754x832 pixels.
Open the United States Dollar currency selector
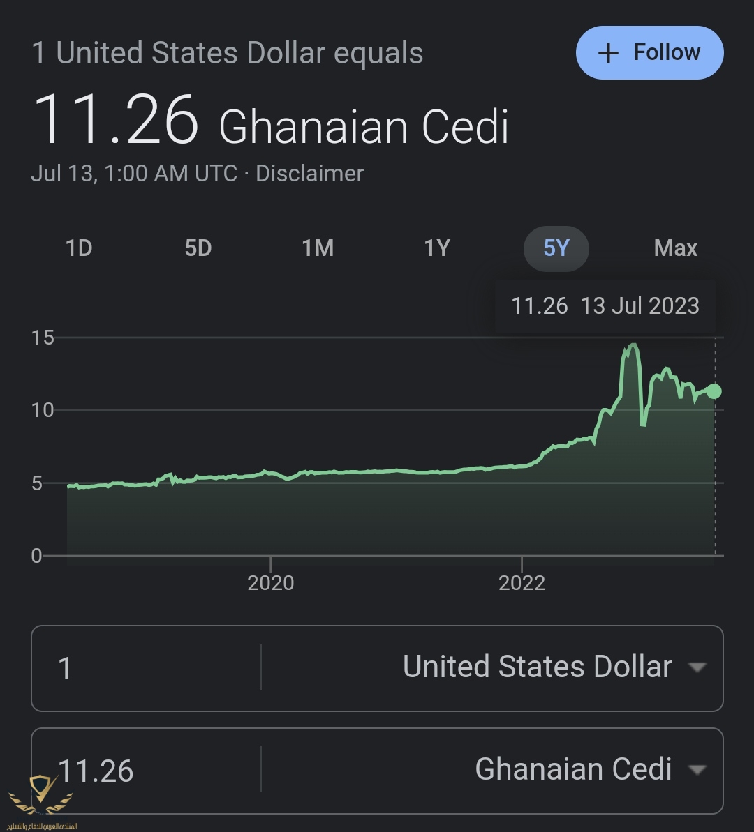538,667
